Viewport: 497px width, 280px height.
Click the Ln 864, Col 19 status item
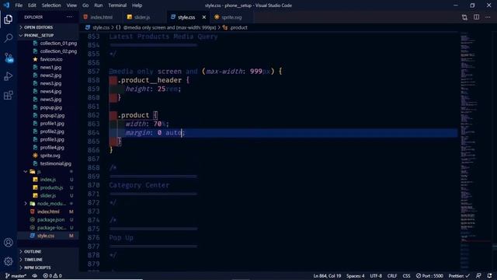point(327,276)
